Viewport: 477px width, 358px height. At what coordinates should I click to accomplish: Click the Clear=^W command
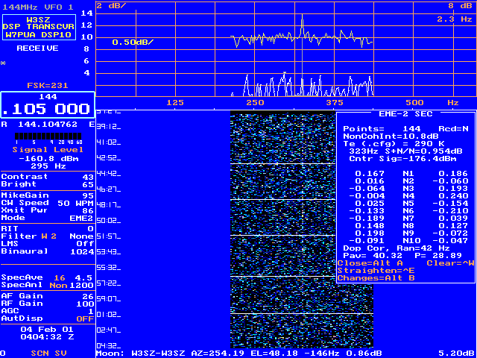pyautogui.click(x=450, y=263)
